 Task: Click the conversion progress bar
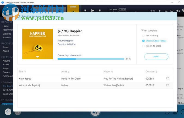(91, 59)
